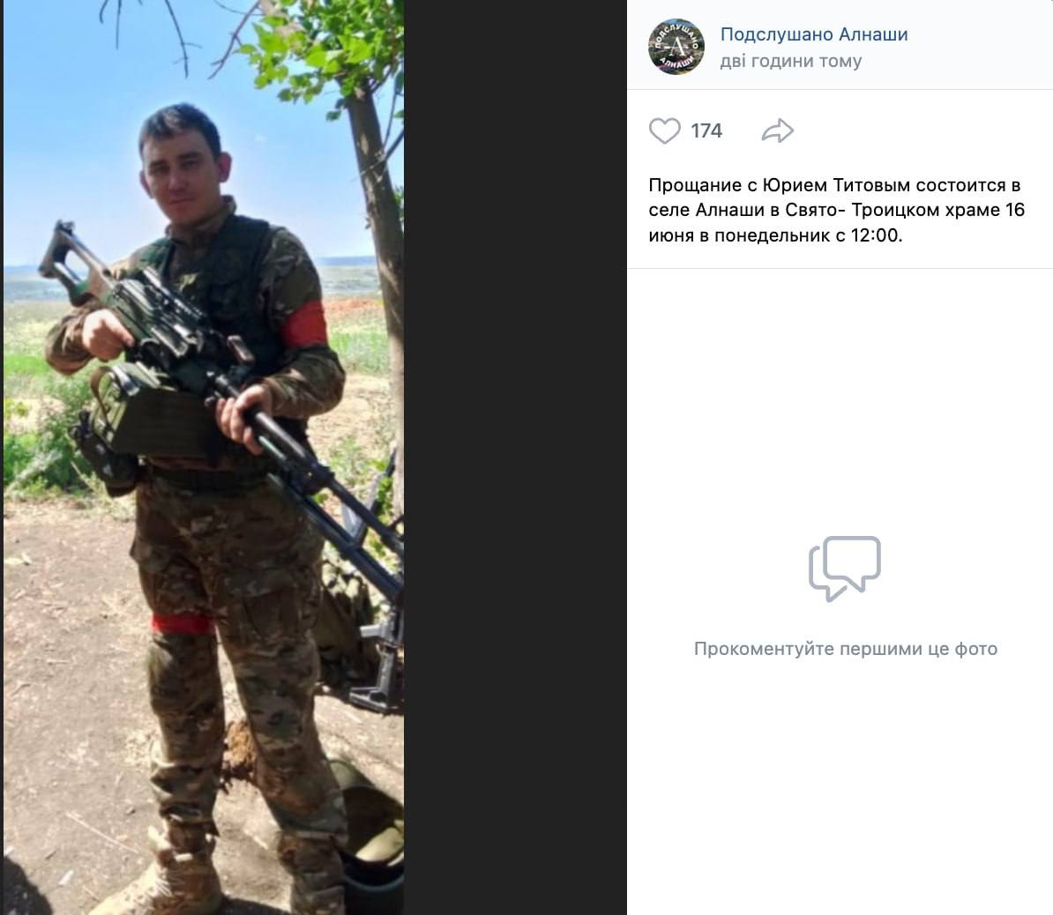Share the photo using the arrow icon

point(778,131)
